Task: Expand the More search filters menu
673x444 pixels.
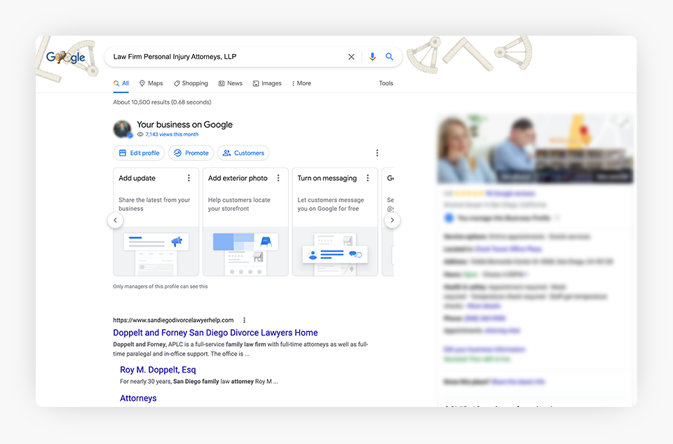Action: coord(301,83)
